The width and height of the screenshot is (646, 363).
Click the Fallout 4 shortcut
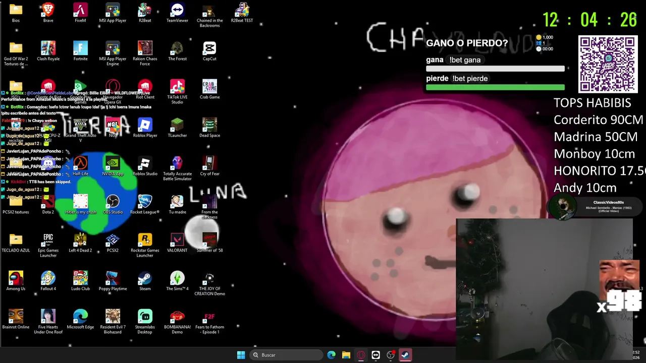tap(48, 281)
